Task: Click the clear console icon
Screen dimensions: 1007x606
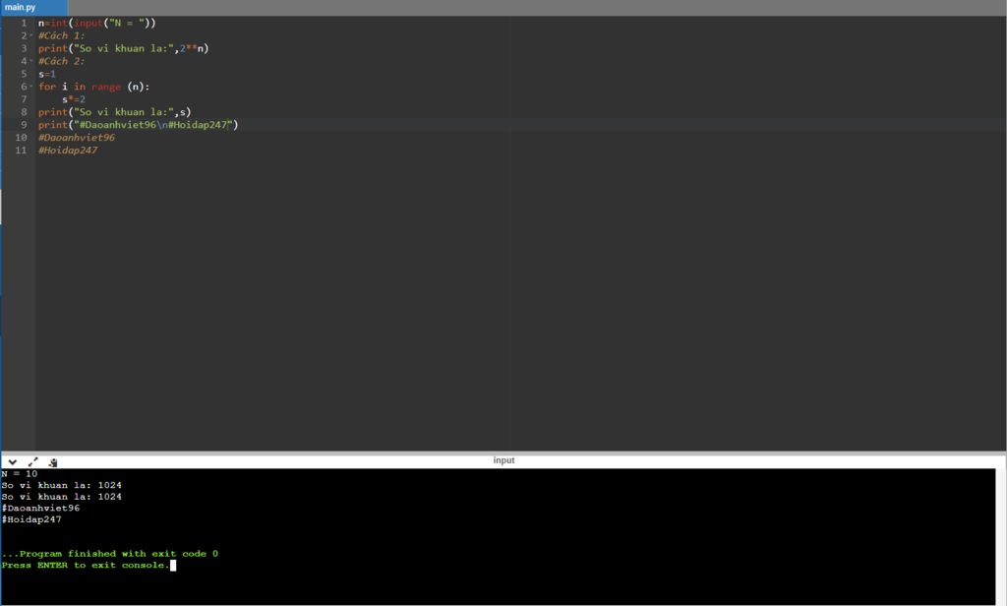Action: click(53, 461)
